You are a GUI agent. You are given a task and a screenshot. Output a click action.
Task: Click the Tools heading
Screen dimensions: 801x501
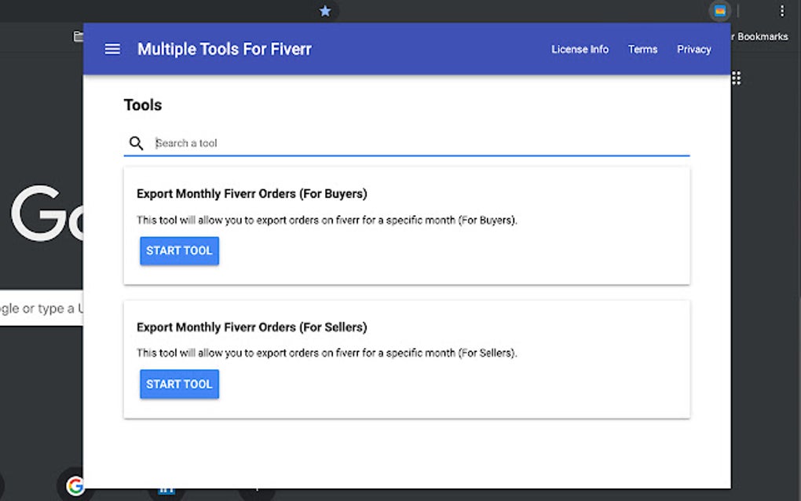(x=143, y=105)
